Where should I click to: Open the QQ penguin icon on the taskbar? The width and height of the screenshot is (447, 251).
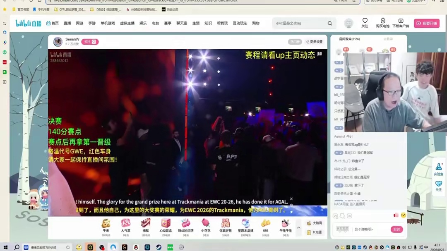pos(136,247)
